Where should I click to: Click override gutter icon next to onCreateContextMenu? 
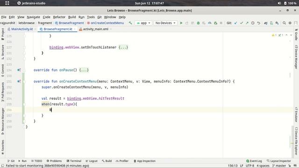[x=19, y=81]
